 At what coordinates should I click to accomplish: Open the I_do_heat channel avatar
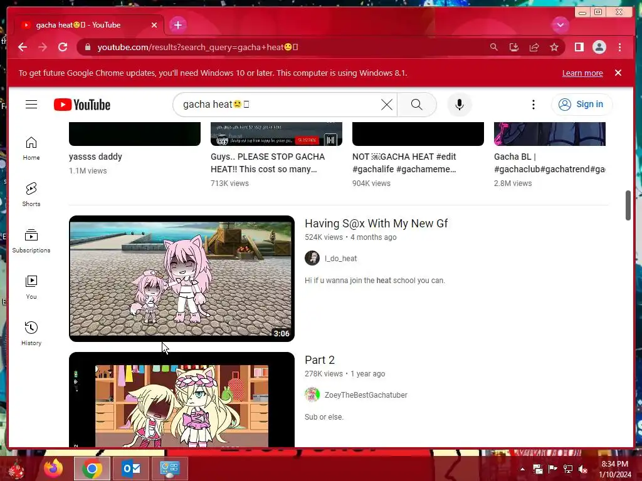pyautogui.click(x=312, y=258)
